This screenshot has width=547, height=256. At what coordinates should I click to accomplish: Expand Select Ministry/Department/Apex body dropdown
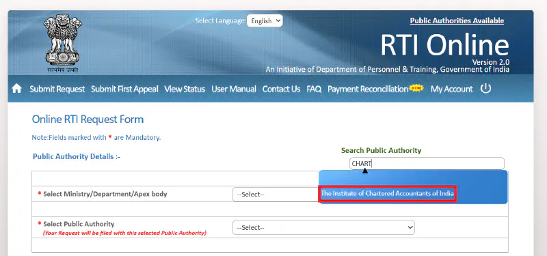pyautogui.click(x=276, y=195)
